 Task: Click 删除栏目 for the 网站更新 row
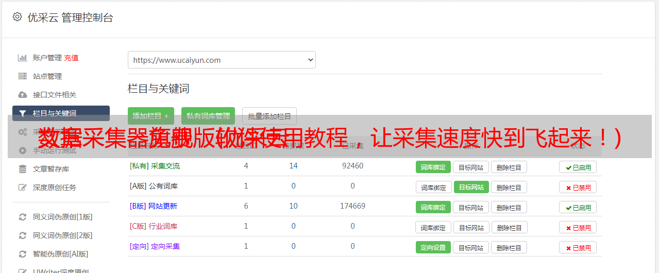click(x=509, y=207)
